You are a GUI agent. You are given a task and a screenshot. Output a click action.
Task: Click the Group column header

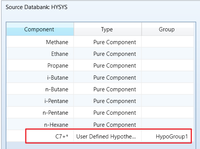[x=167, y=29]
